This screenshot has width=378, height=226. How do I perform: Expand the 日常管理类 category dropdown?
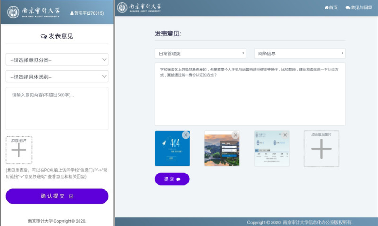(x=200, y=53)
